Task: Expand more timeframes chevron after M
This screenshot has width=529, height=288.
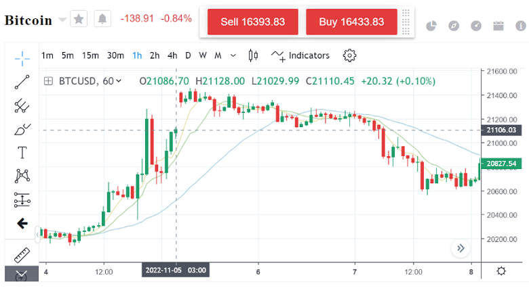Action: coord(233,55)
